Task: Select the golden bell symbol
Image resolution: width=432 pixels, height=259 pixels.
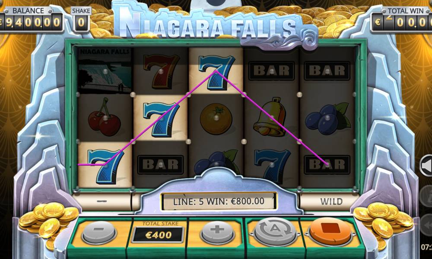Action: (x=270, y=117)
